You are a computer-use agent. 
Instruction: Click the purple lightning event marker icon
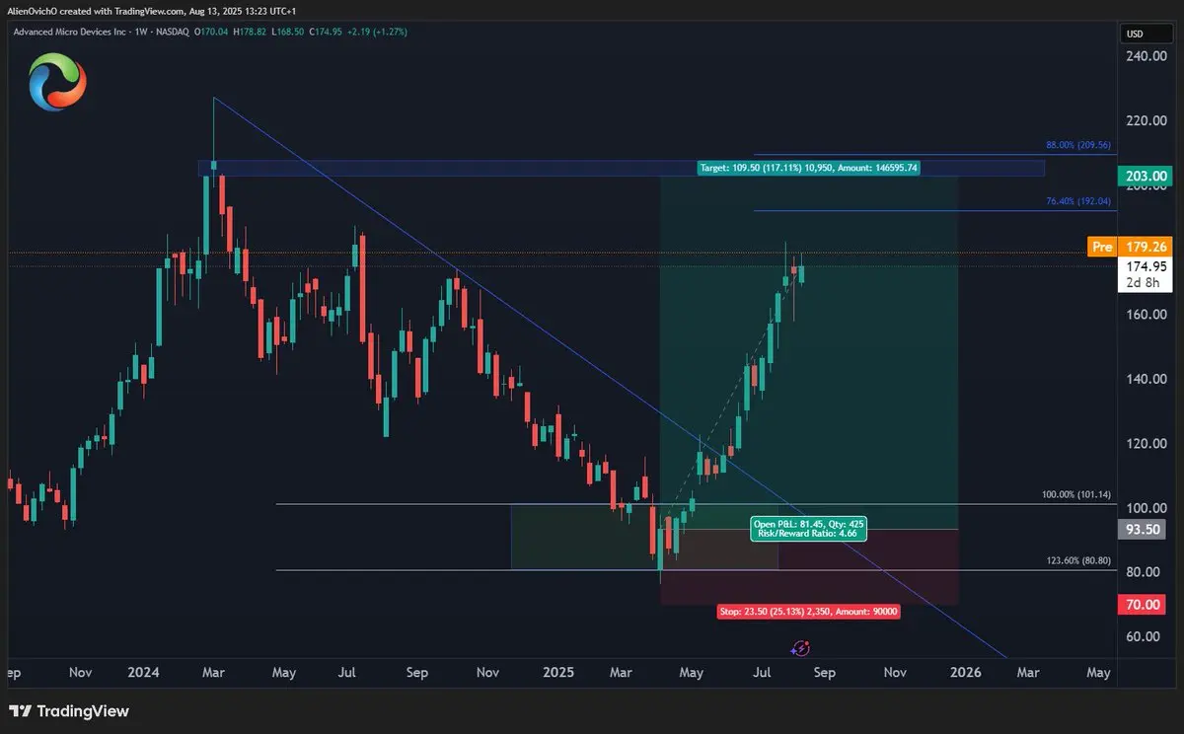click(x=801, y=648)
